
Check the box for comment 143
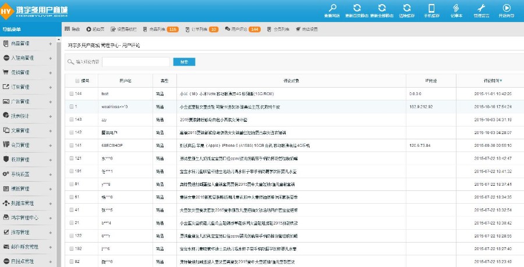[x=71, y=120]
